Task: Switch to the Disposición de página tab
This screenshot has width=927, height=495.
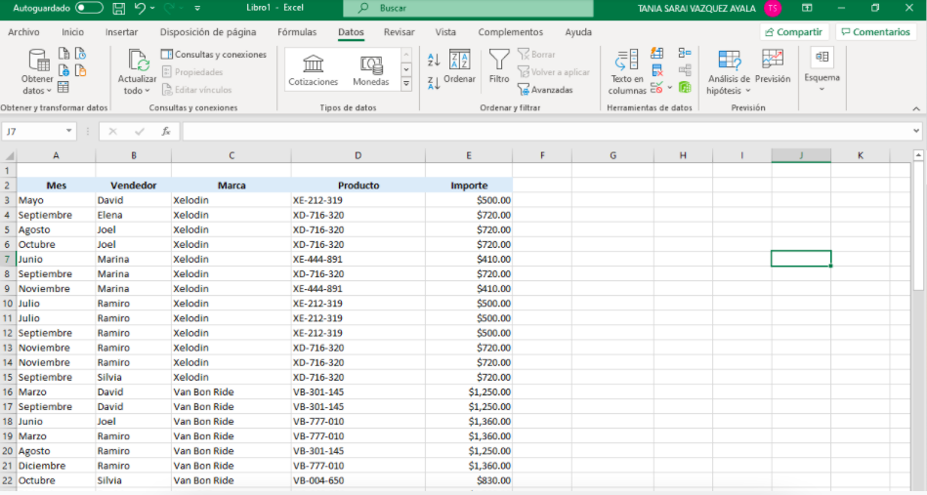Action: coord(208,32)
